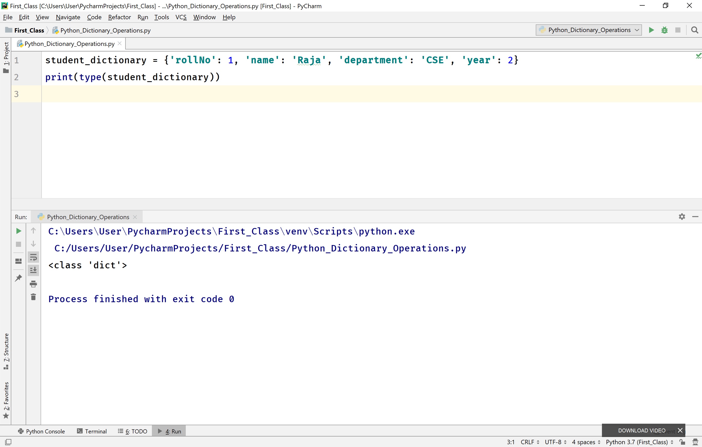Switch the Python 3.7 interpreter selector
Image resolution: width=702 pixels, height=447 pixels.
coord(640,442)
